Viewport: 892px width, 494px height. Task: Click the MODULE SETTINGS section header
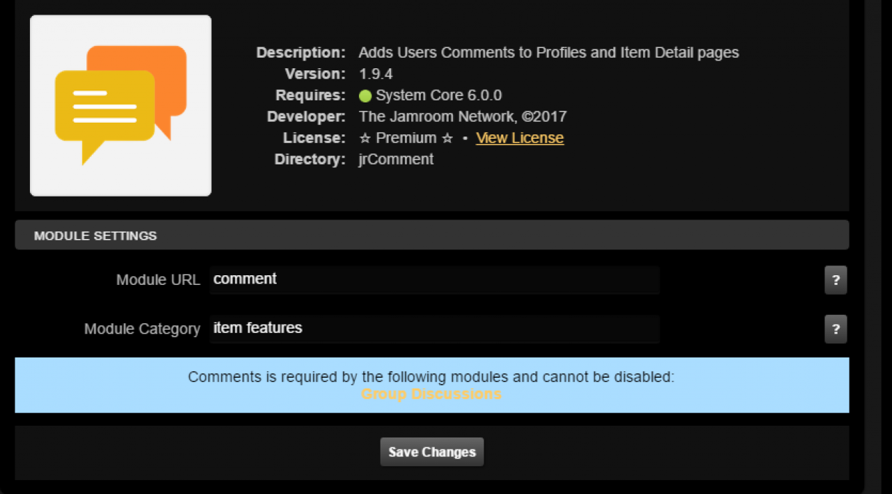[x=432, y=235]
